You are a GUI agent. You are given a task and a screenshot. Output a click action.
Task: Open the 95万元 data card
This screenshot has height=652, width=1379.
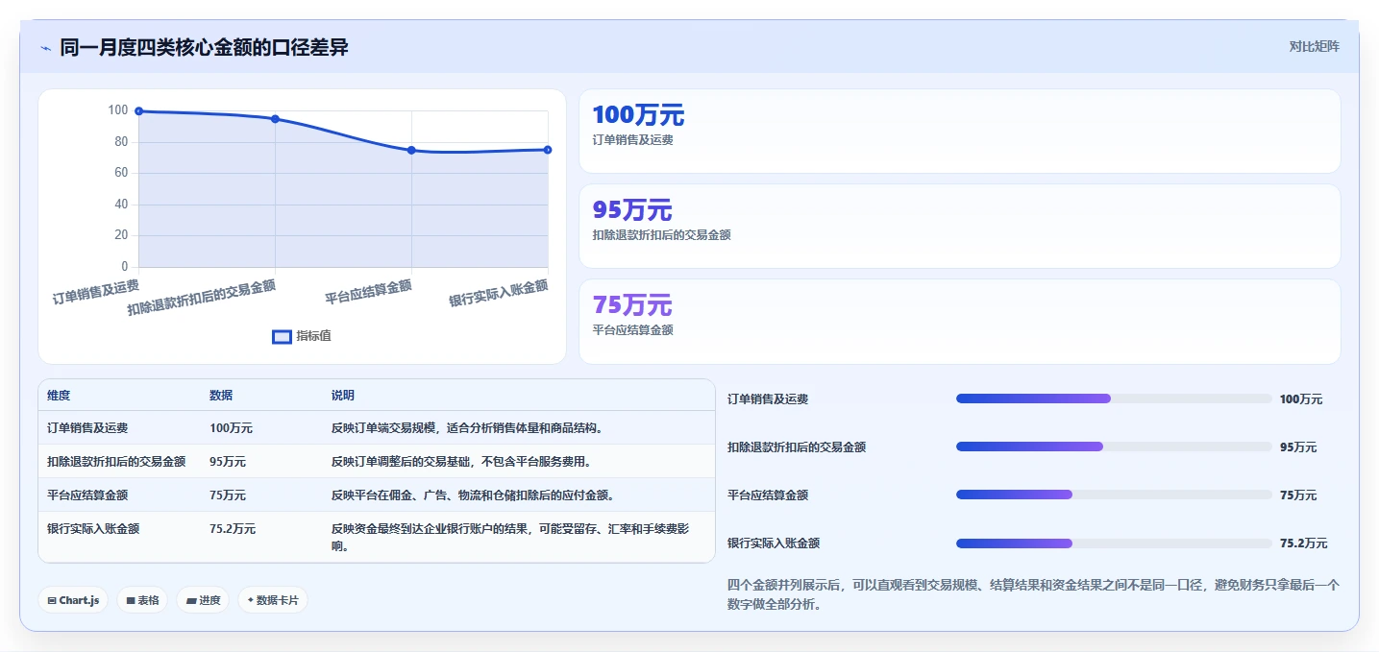point(959,226)
